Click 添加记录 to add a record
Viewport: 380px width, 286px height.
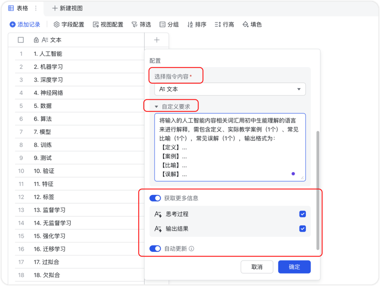25,25
